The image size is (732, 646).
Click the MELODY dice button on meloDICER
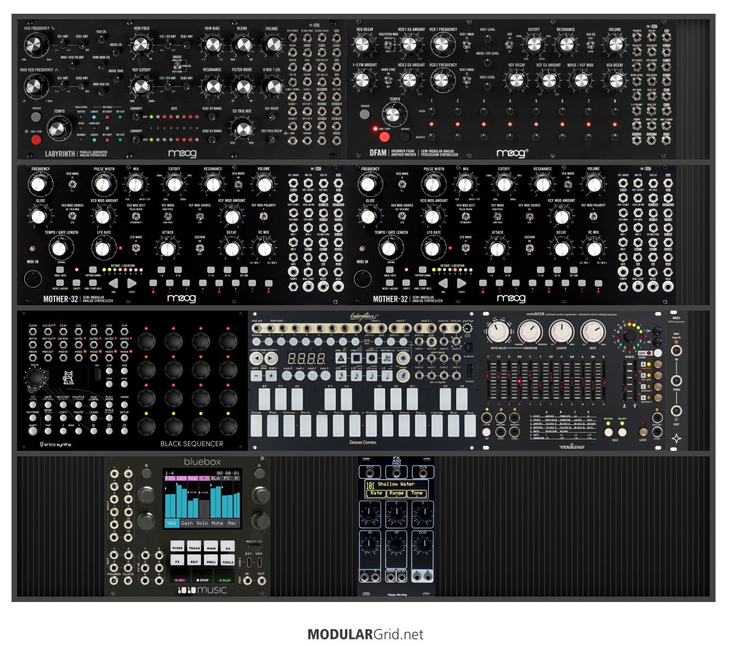(622, 432)
